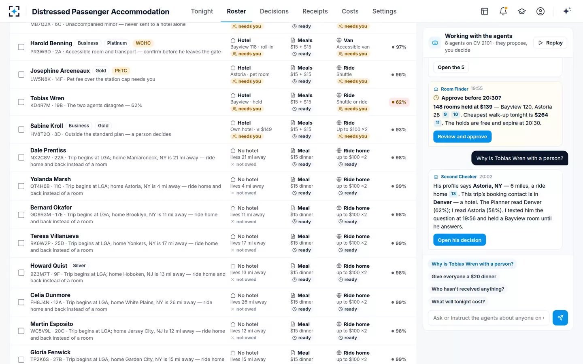Click the graduation cap icon
583x364 pixels.
coord(522,11)
